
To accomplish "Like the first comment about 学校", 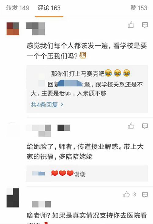I will (131, 25).
